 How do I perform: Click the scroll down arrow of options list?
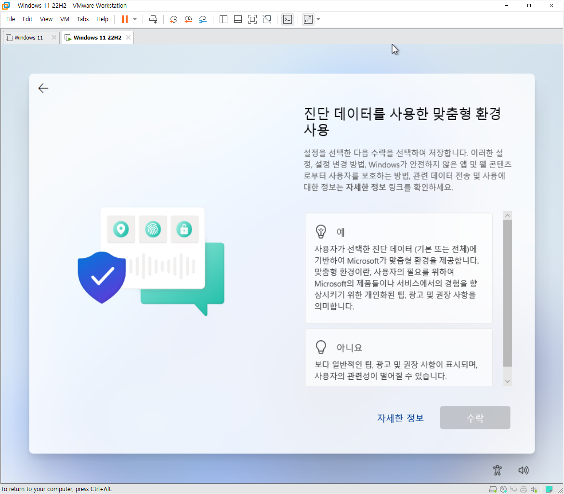pyautogui.click(x=508, y=381)
